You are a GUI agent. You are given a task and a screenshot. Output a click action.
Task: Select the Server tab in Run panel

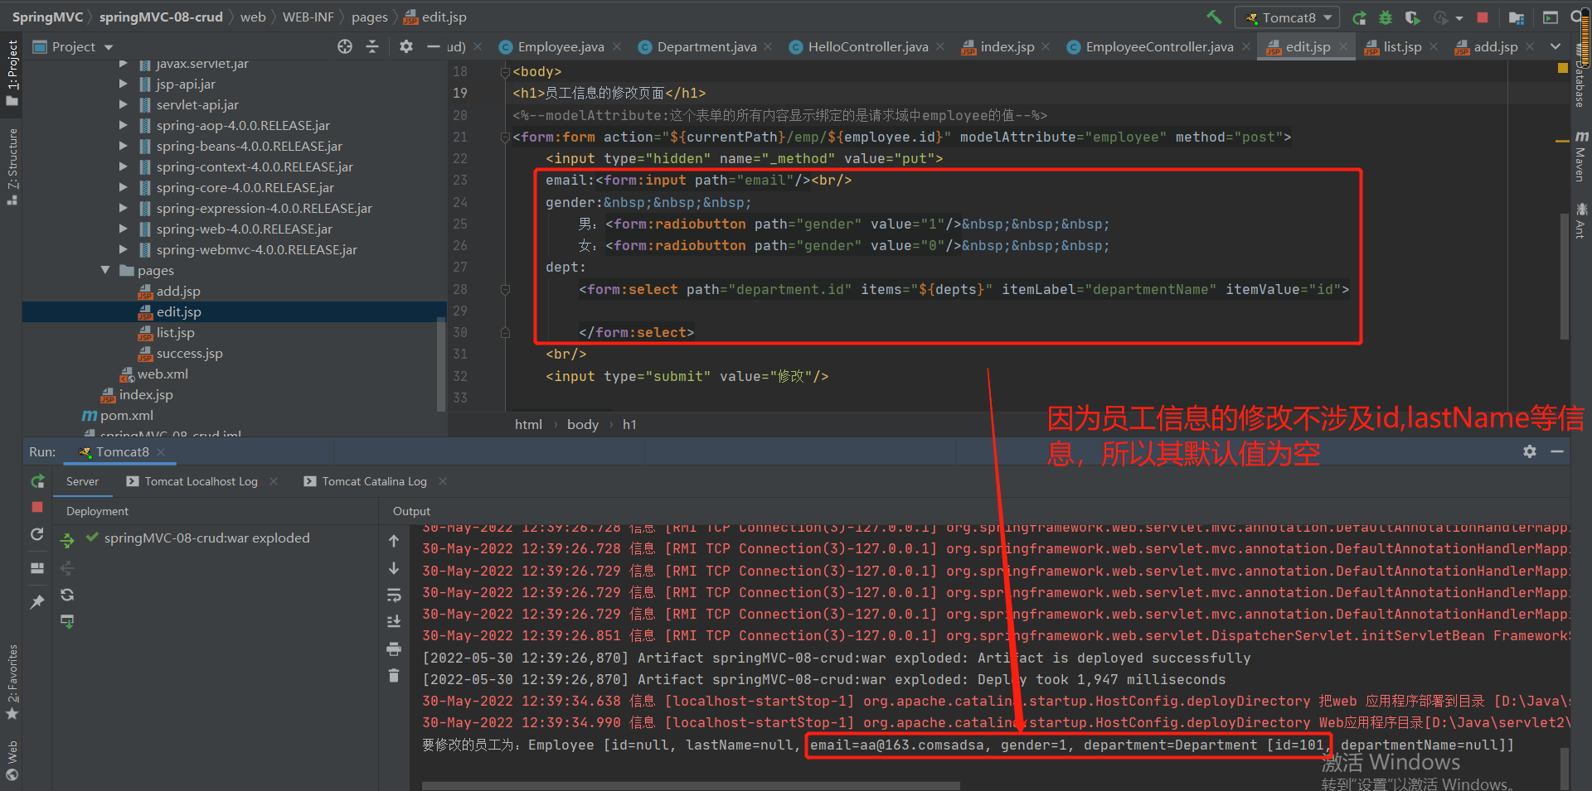click(82, 481)
